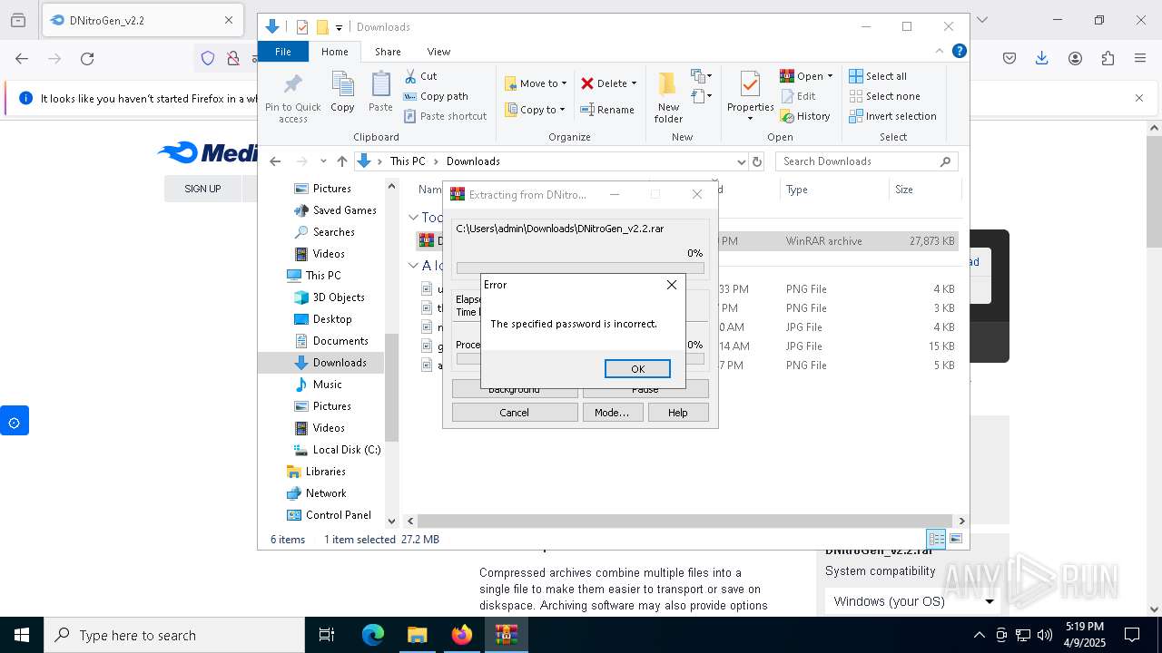Screen dimensions: 1162x653
Task: Click Paste shortcut in ribbon
Action: [x=446, y=116]
